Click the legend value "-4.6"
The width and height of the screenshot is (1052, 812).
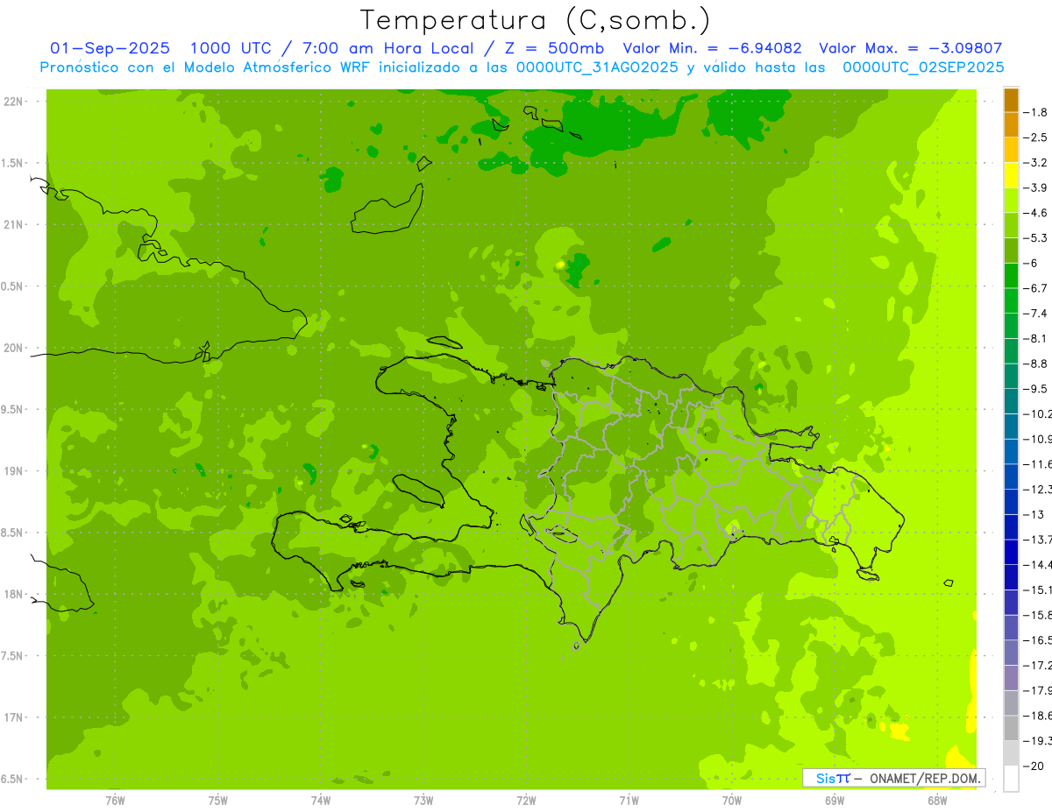[1037, 213]
